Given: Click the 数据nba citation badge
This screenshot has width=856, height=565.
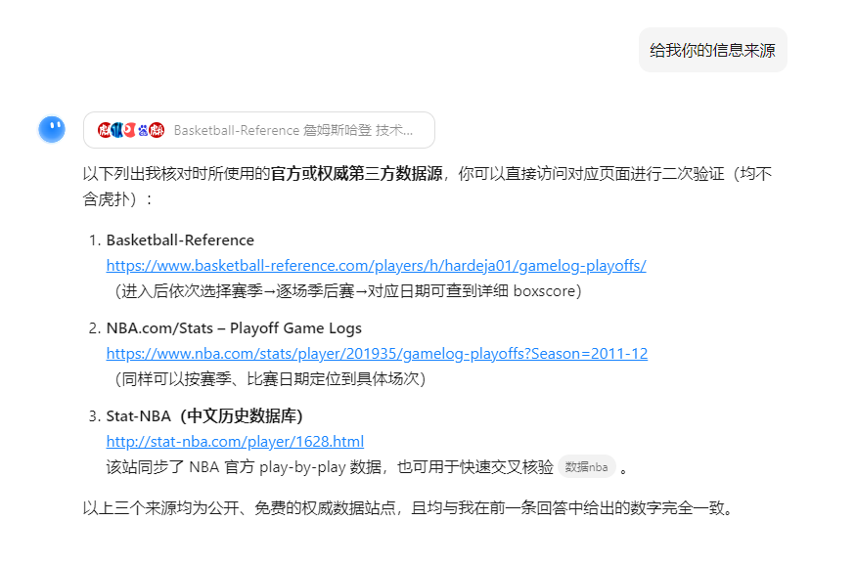Looking at the screenshot, I should (x=586, y=467).
